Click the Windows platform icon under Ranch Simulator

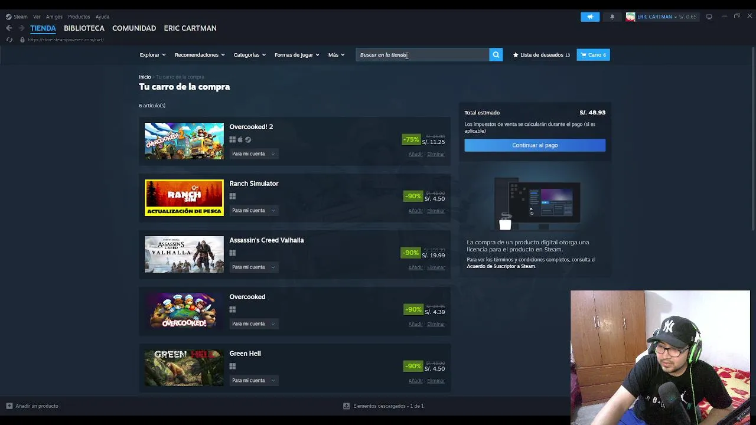[233, 197]
